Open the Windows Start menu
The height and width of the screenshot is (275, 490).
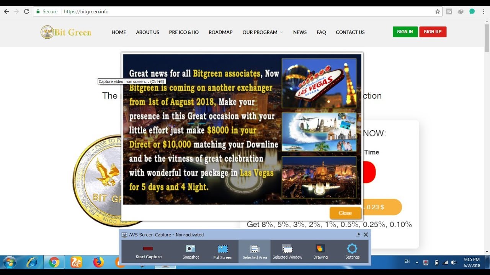coord(9,262)
